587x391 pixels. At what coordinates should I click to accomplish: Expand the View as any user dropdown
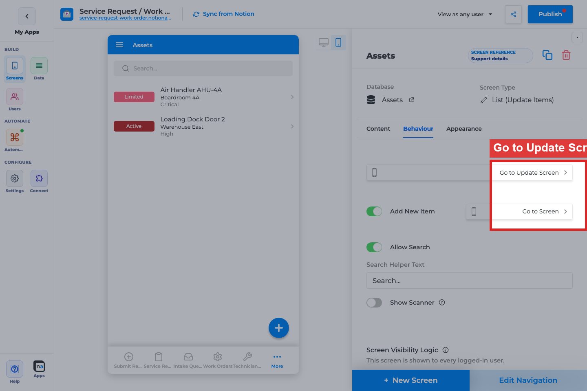click(x=465, y=14)
